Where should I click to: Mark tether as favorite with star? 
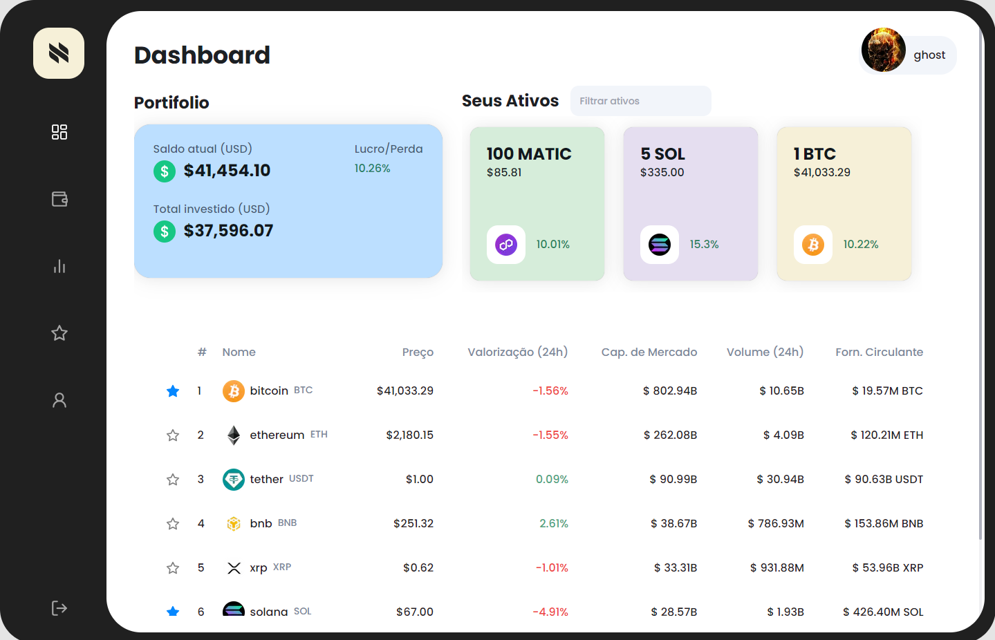point(173,480)
